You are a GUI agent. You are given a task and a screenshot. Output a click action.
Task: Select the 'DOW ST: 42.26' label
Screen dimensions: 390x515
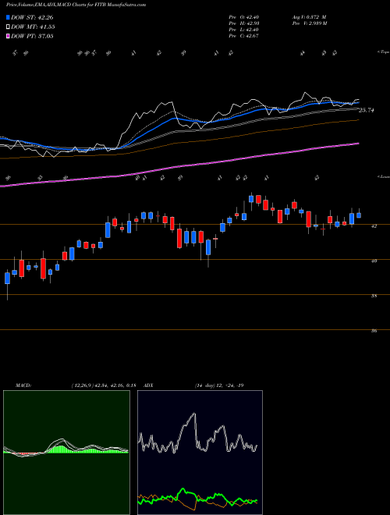tap(32, 17)
